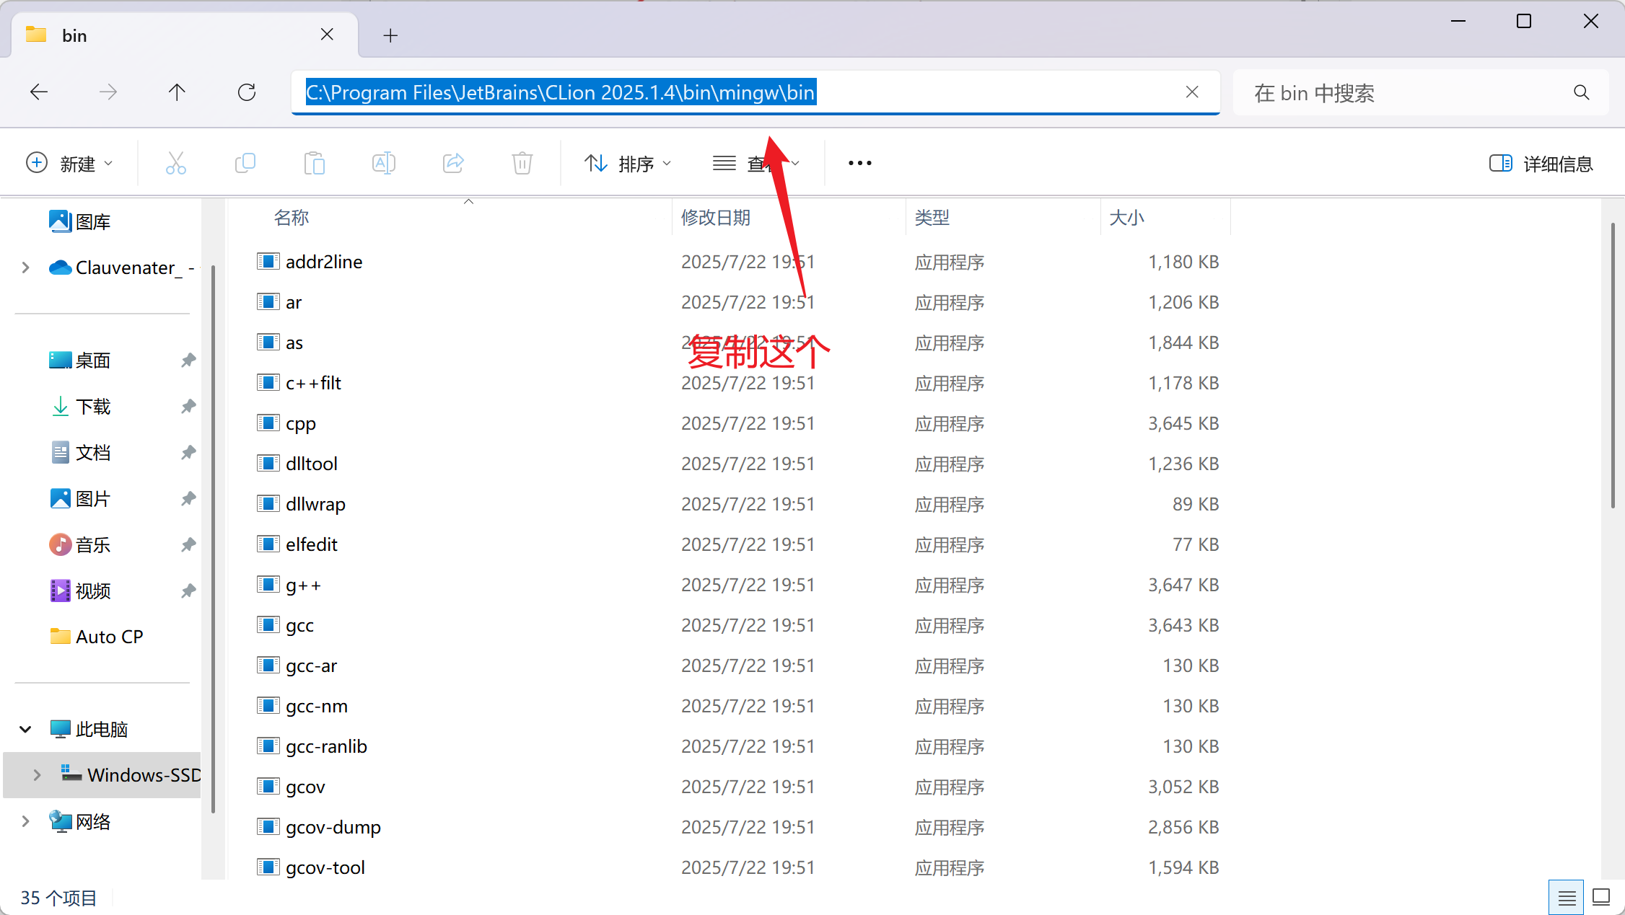This screenshot has width=1625, height=915.
Task: Expand the Windows-SSD drive tree node
Action: pyautogui.click(x=37, y=775)
